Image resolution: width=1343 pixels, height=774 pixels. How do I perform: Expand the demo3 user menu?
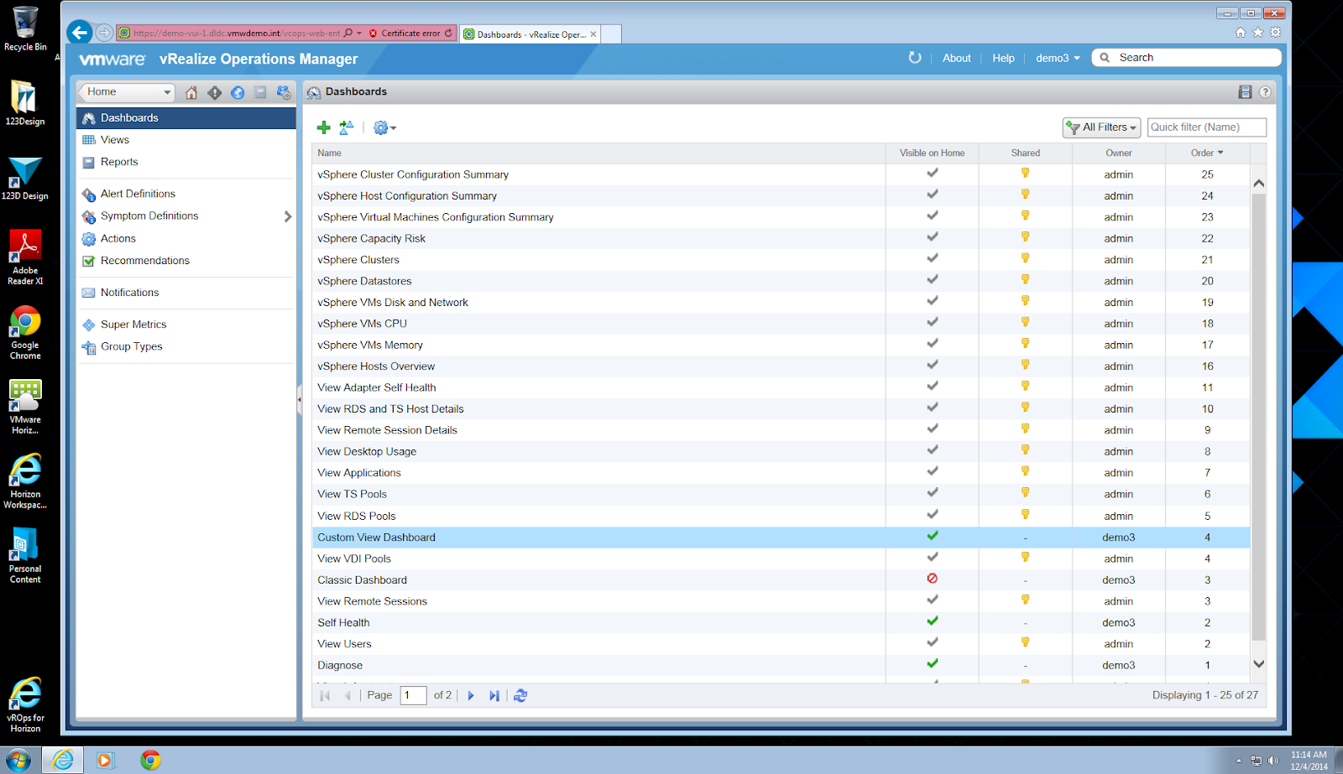point(1058,58)
